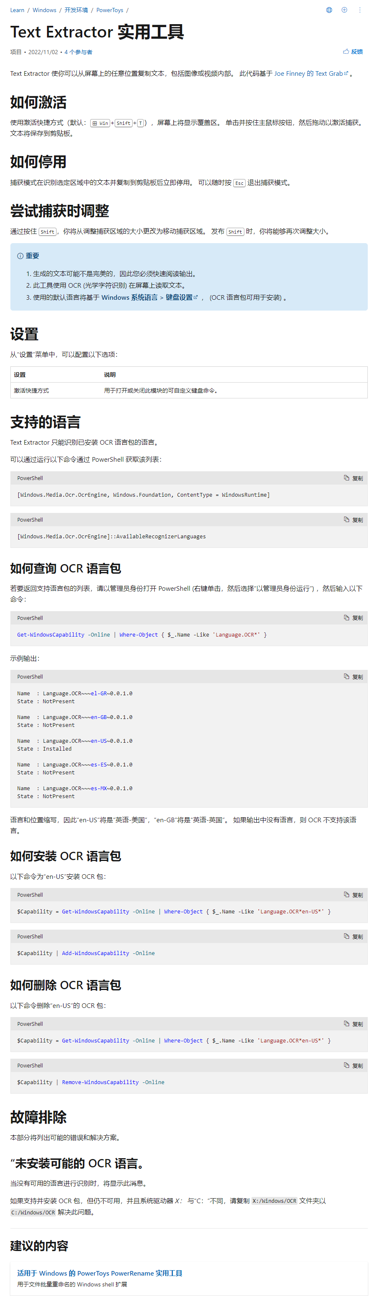Click the 如何安装 OCR 语言包 heading
The image size is (379, 1296).
pyautogui.click(x=65, y=856)
